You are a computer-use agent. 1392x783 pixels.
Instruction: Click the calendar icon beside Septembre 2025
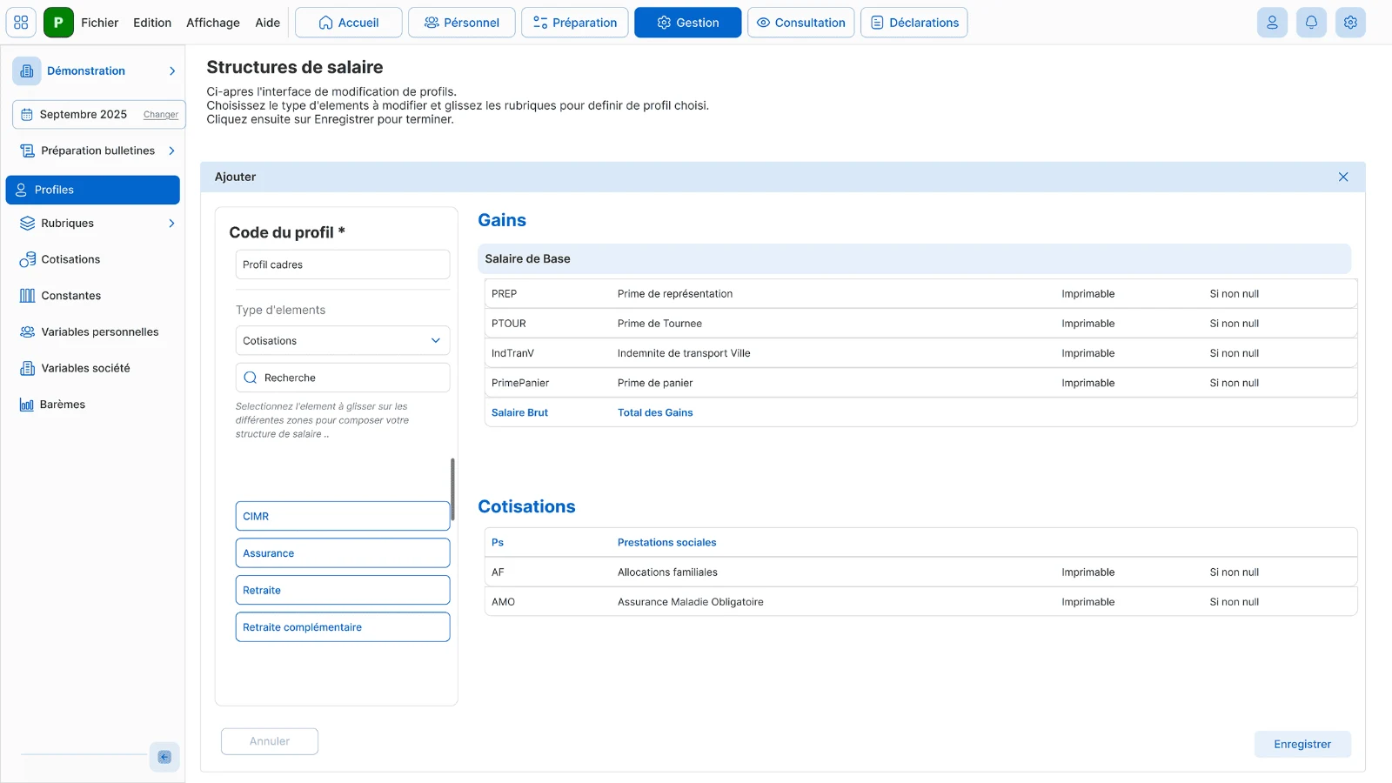click(27, 115)
